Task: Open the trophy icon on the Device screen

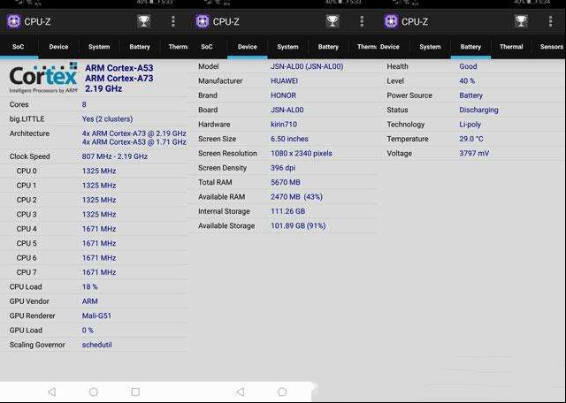Action: pos(333,21)
